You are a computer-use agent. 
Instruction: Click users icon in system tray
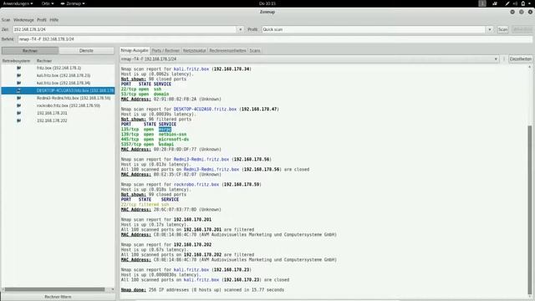point(495,3)
